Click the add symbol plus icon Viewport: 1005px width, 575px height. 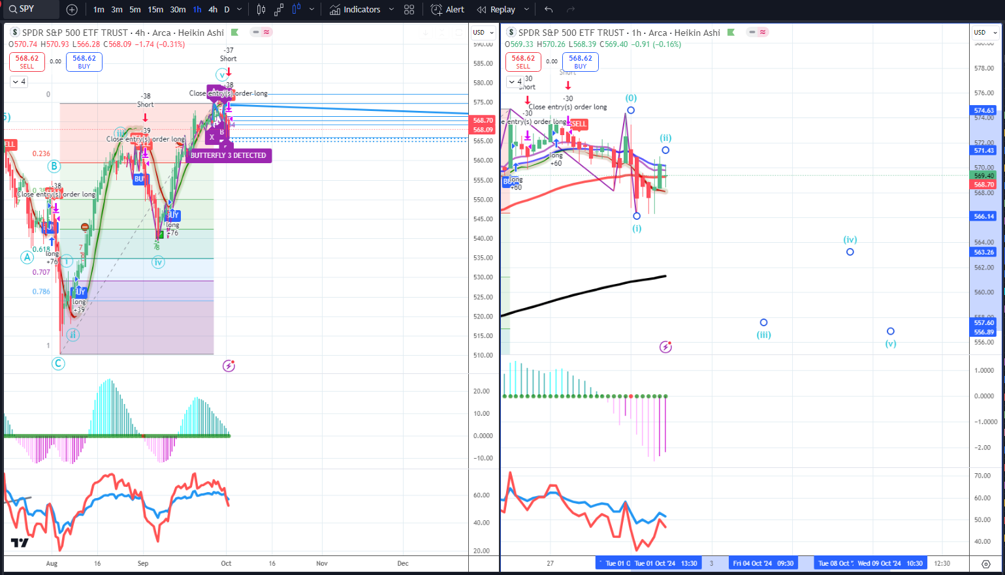coord(72,10)
